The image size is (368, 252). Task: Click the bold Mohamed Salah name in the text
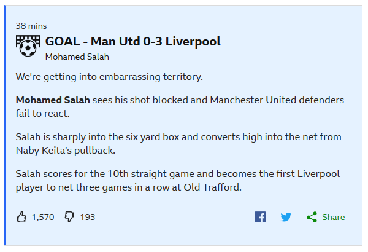53,100
